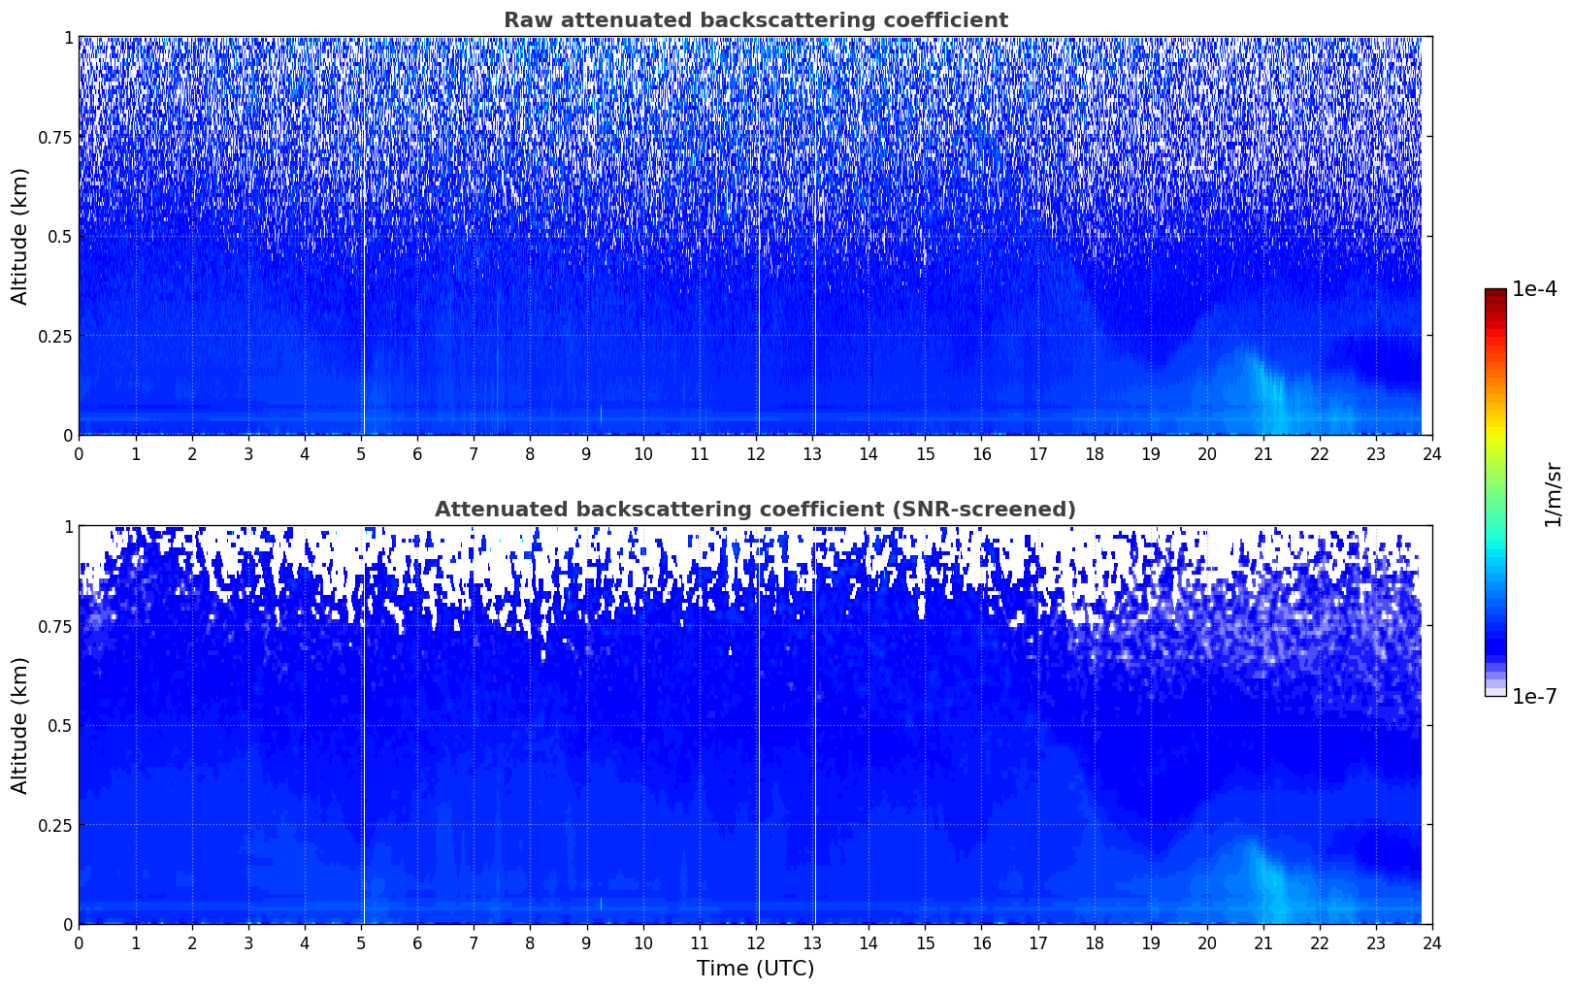This screenshot has height=990, width=1573.
Task: Click the '0.25' altitude tick on the bottom plot
Action: 54,825
